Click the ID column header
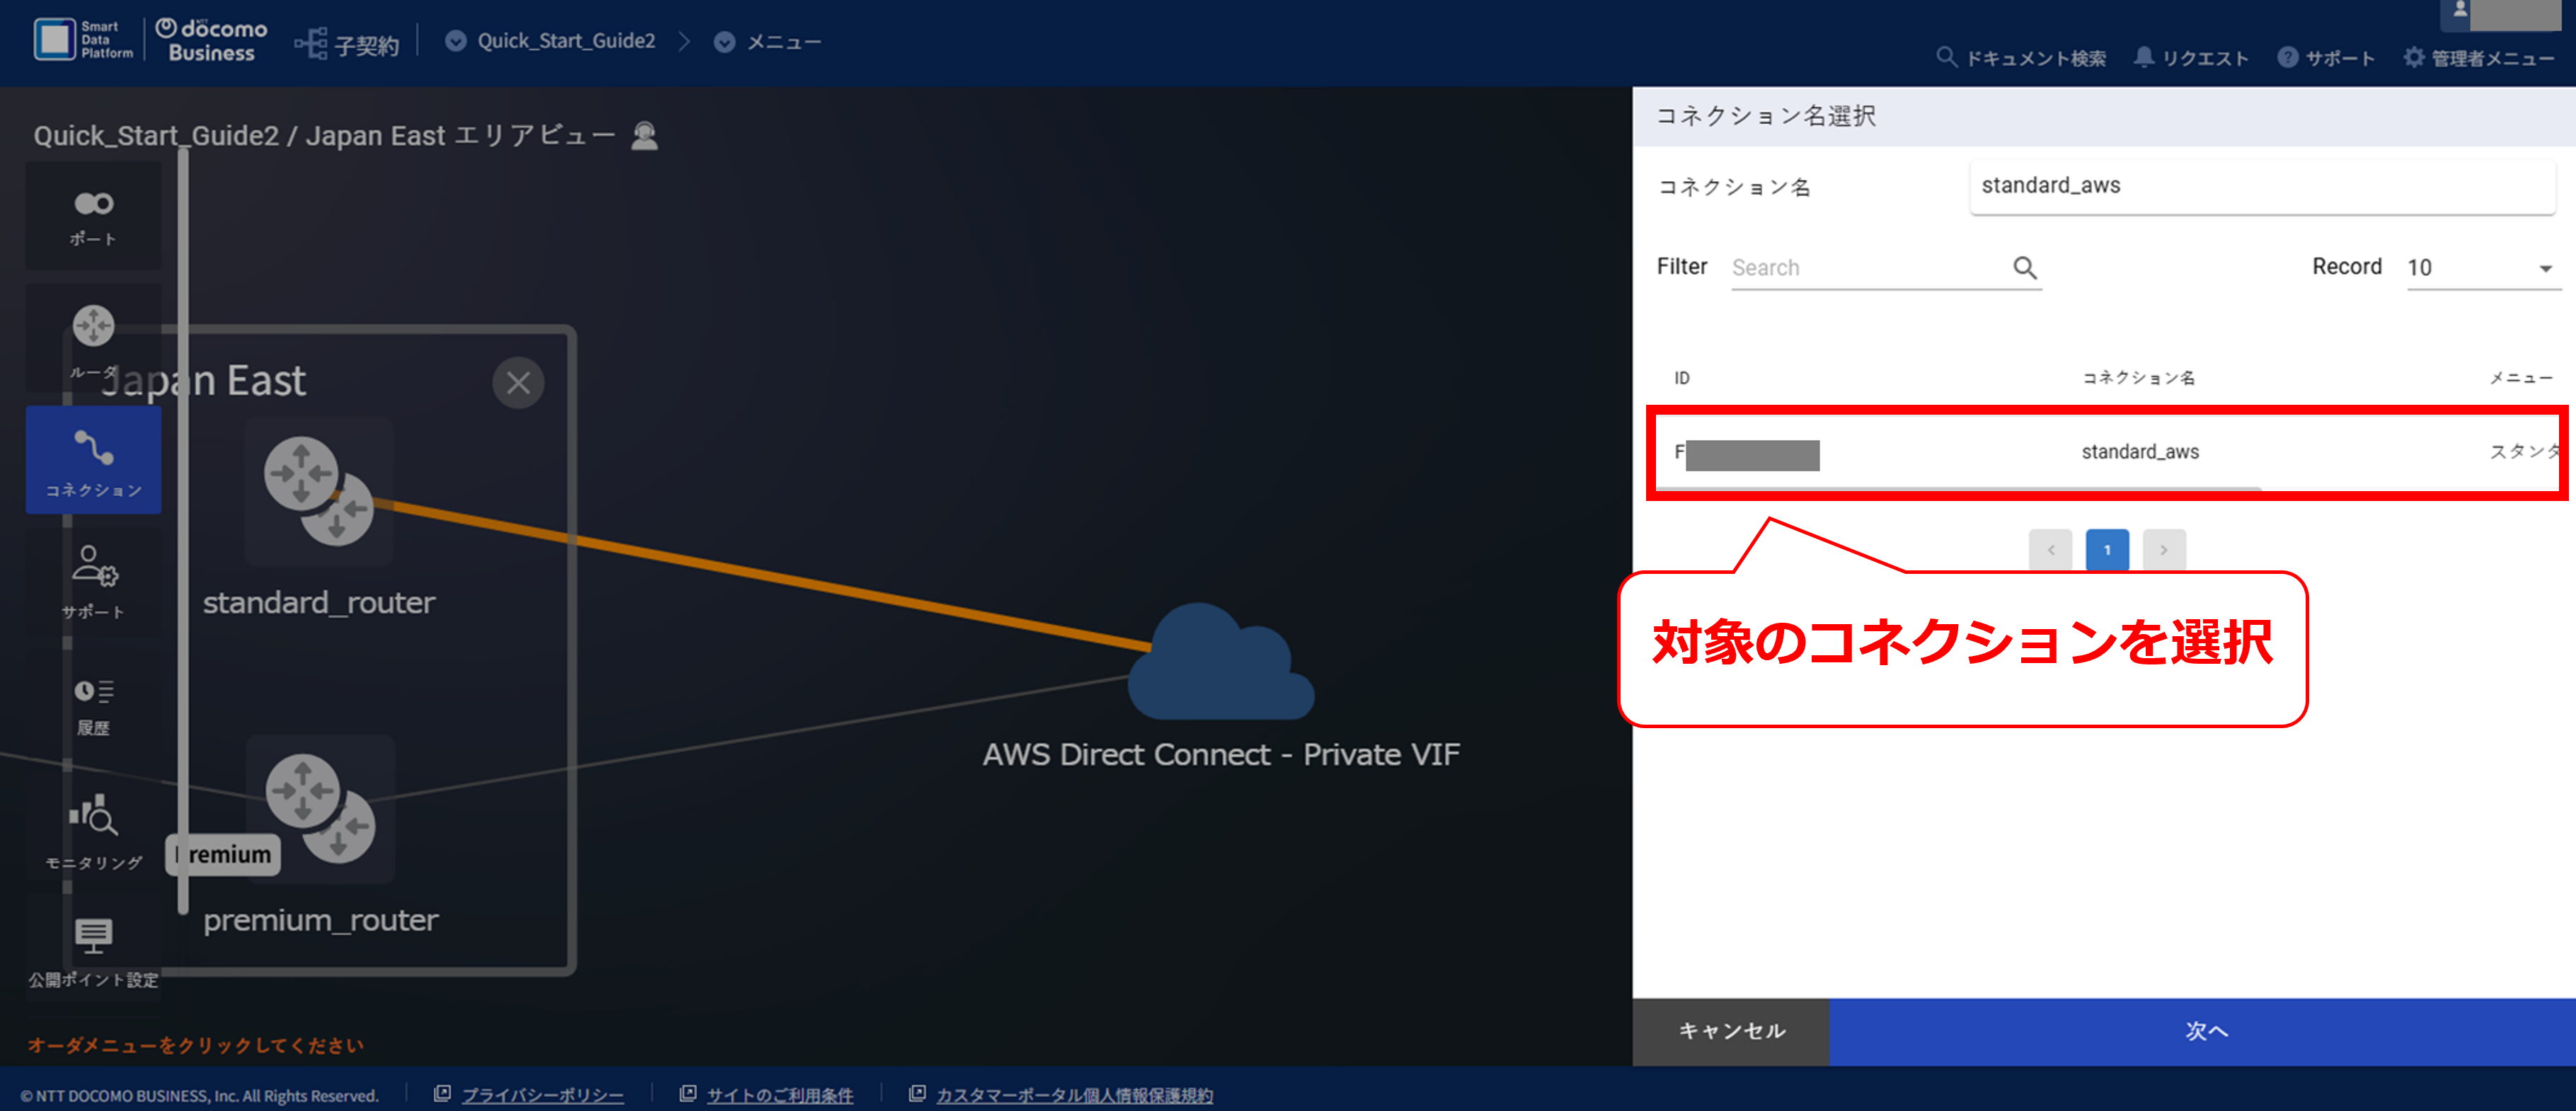 tap(1681, 378)
